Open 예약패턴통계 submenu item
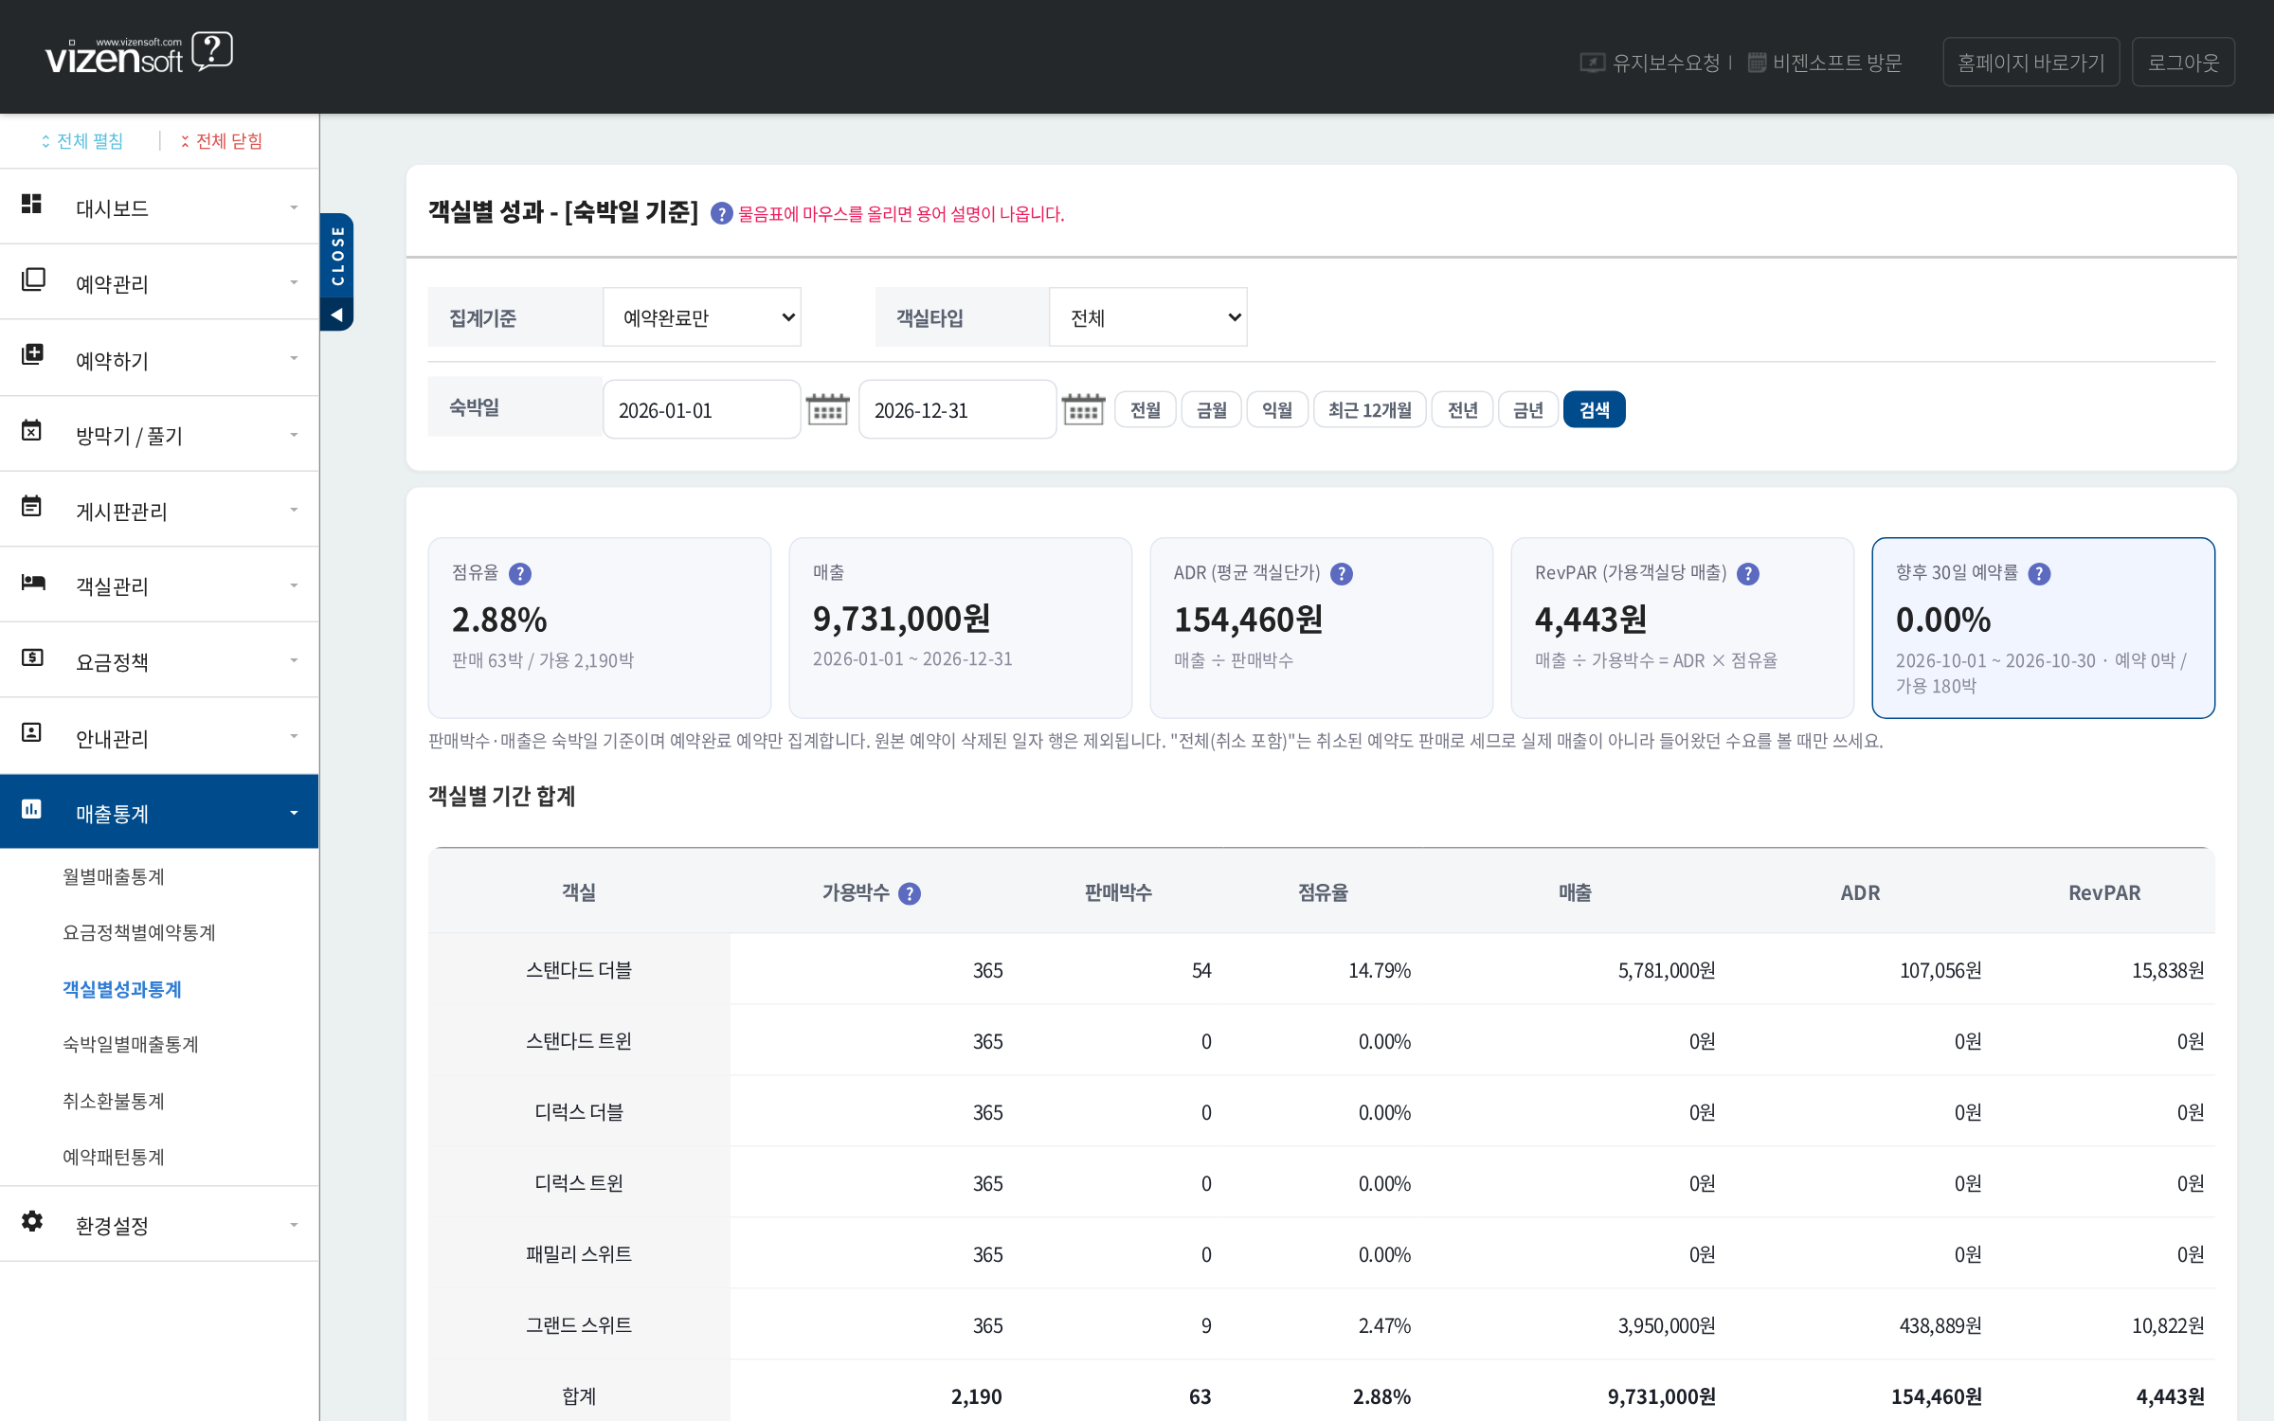The height and width of the screenshot is (1421, 2274). pos(114,1158)
